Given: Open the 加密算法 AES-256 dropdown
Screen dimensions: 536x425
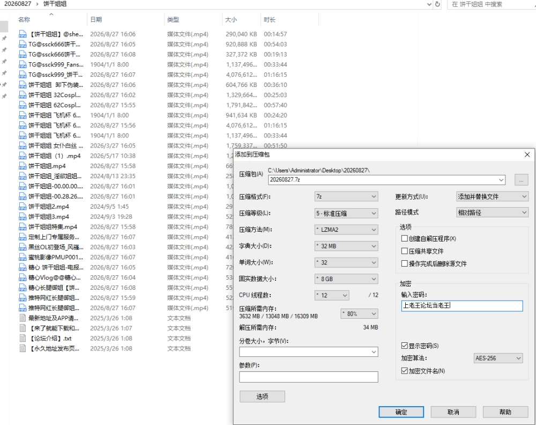Looking at the screenshot, I should tap(498, 358).
